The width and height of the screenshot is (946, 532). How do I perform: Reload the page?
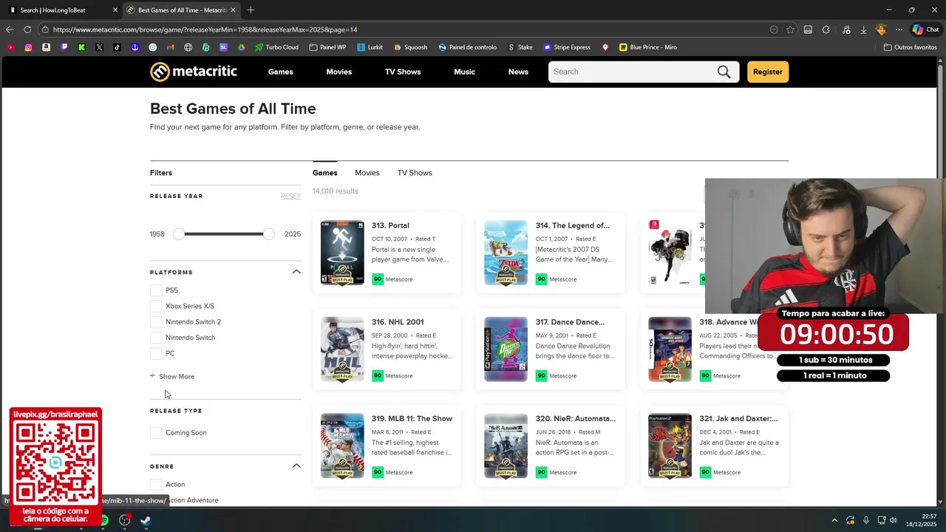(27, 30)
